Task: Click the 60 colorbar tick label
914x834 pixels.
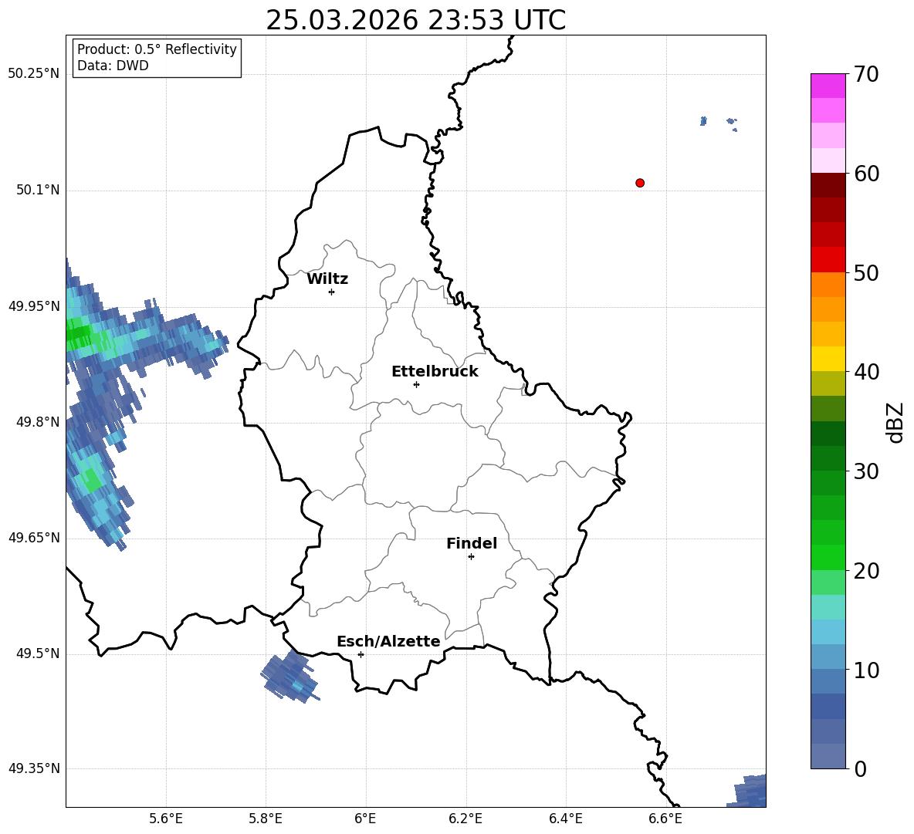Action: (865, 174)
